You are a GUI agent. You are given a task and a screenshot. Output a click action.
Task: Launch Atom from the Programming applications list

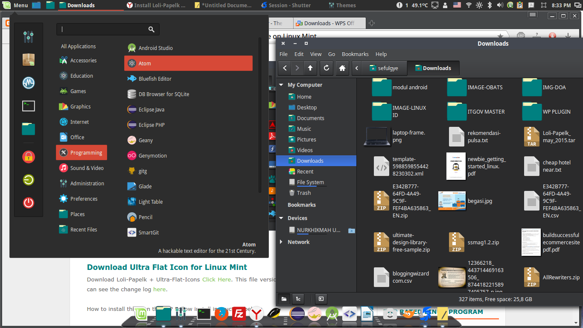pos(188,63)
